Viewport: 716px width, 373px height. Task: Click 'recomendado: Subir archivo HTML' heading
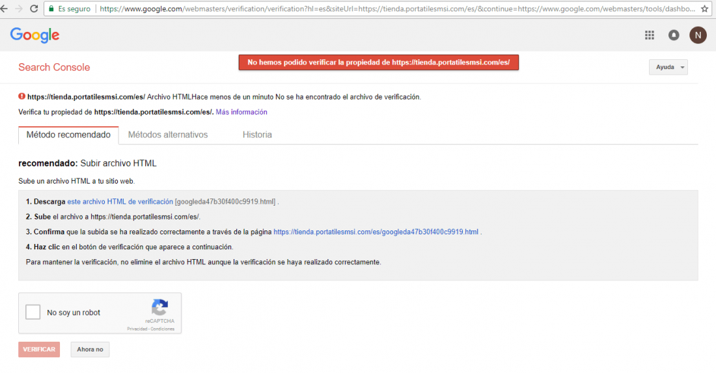click(87, 163)
